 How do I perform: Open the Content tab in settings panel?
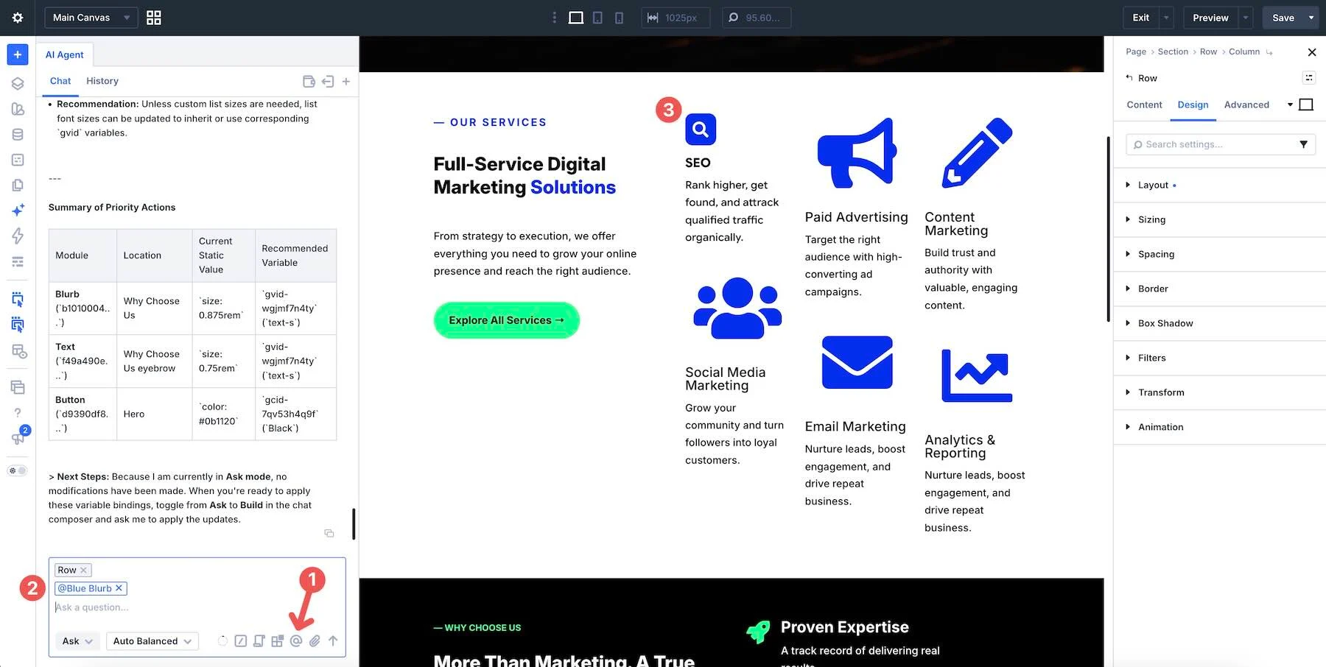tap(1144, 105)
